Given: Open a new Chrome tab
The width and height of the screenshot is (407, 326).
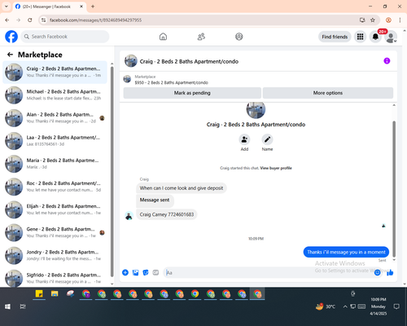Looking at the screenshot, I should [93, 7].
